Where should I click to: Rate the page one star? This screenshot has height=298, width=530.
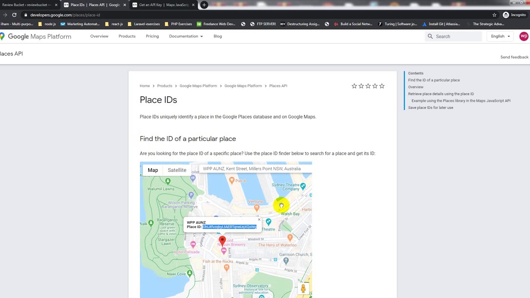click(x=354, y=86)
